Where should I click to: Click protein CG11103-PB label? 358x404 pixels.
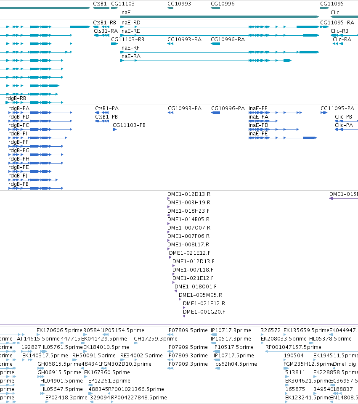click(x=129, y=125)
